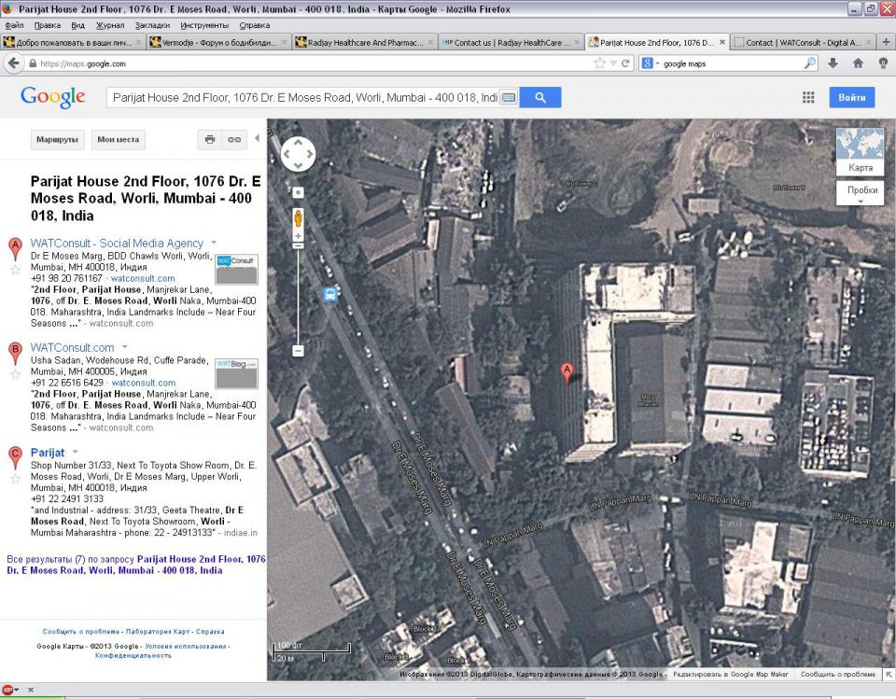Open the Google apps grid

tap(808, 97)
